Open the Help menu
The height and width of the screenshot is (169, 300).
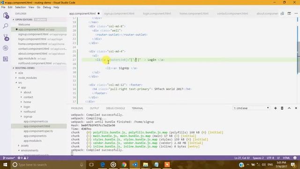[x=56, y=8]
